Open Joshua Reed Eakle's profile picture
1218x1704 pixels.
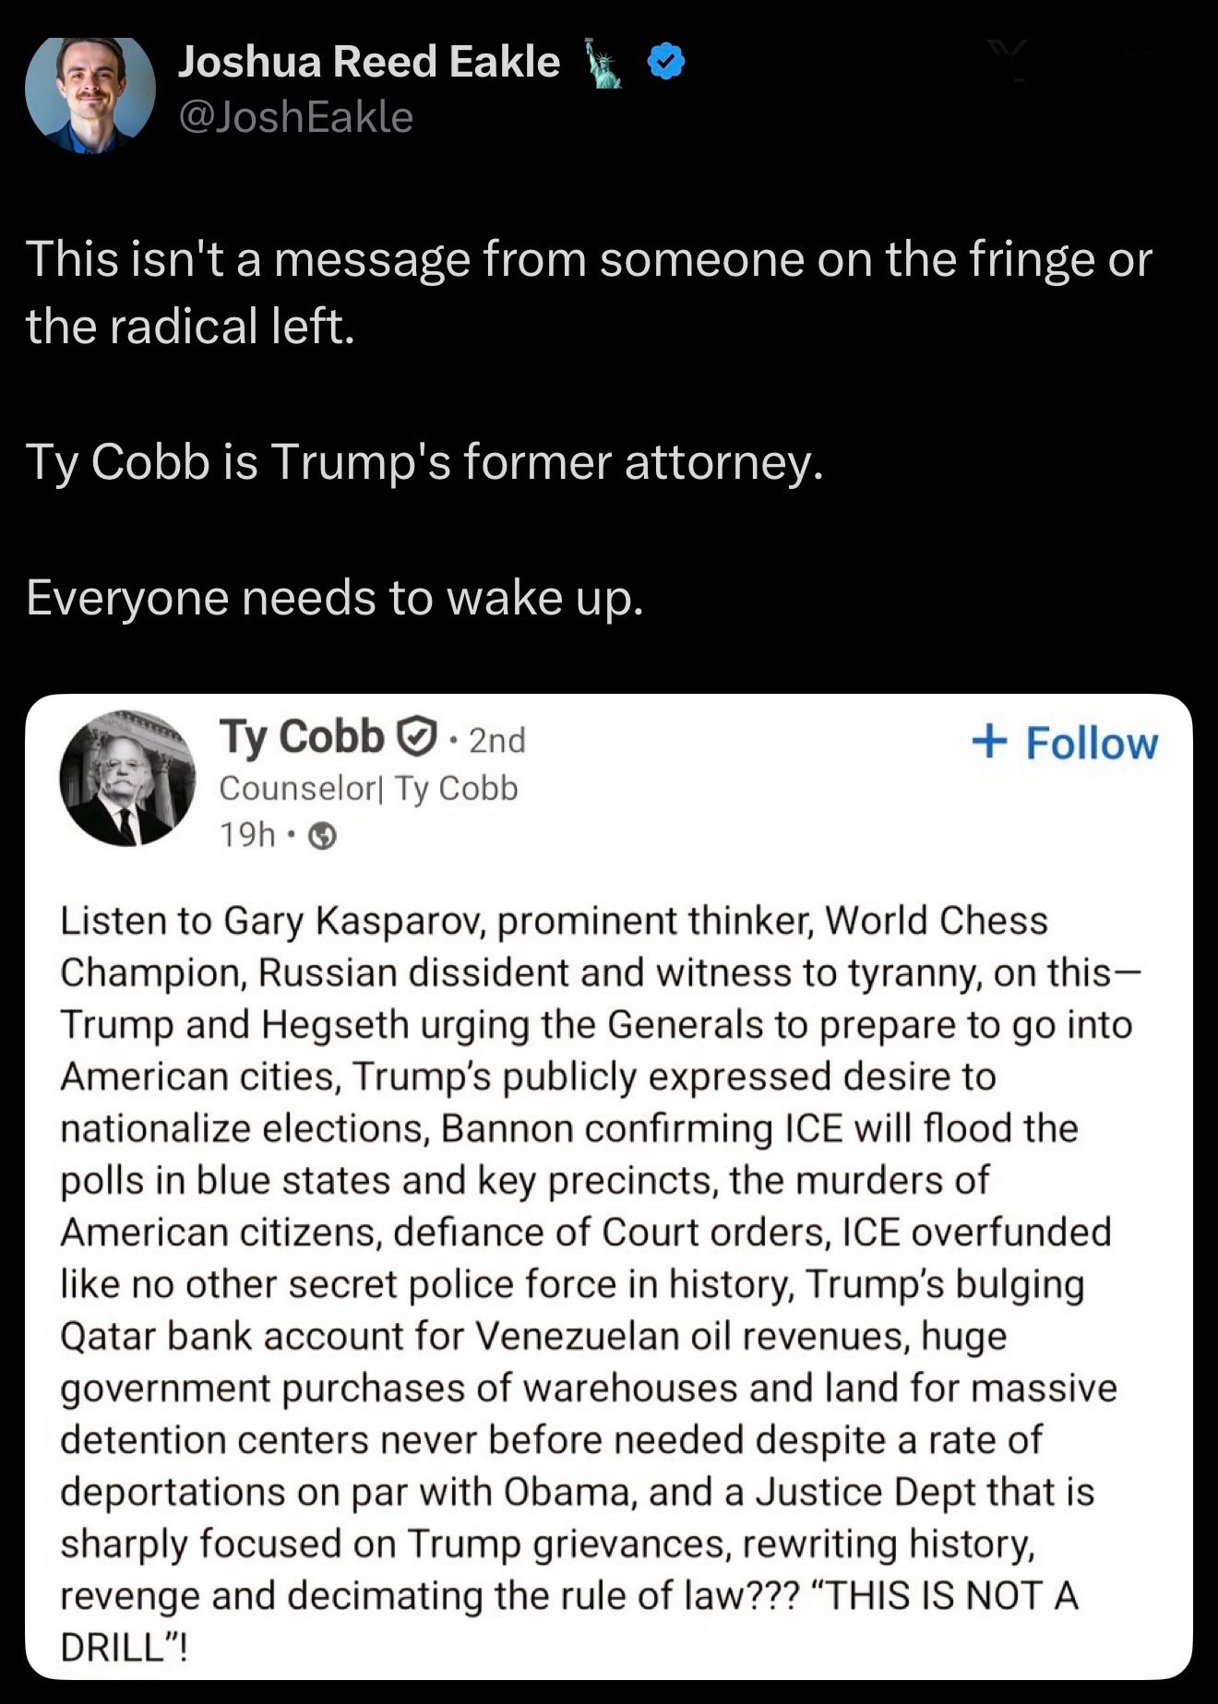(90, 93)
